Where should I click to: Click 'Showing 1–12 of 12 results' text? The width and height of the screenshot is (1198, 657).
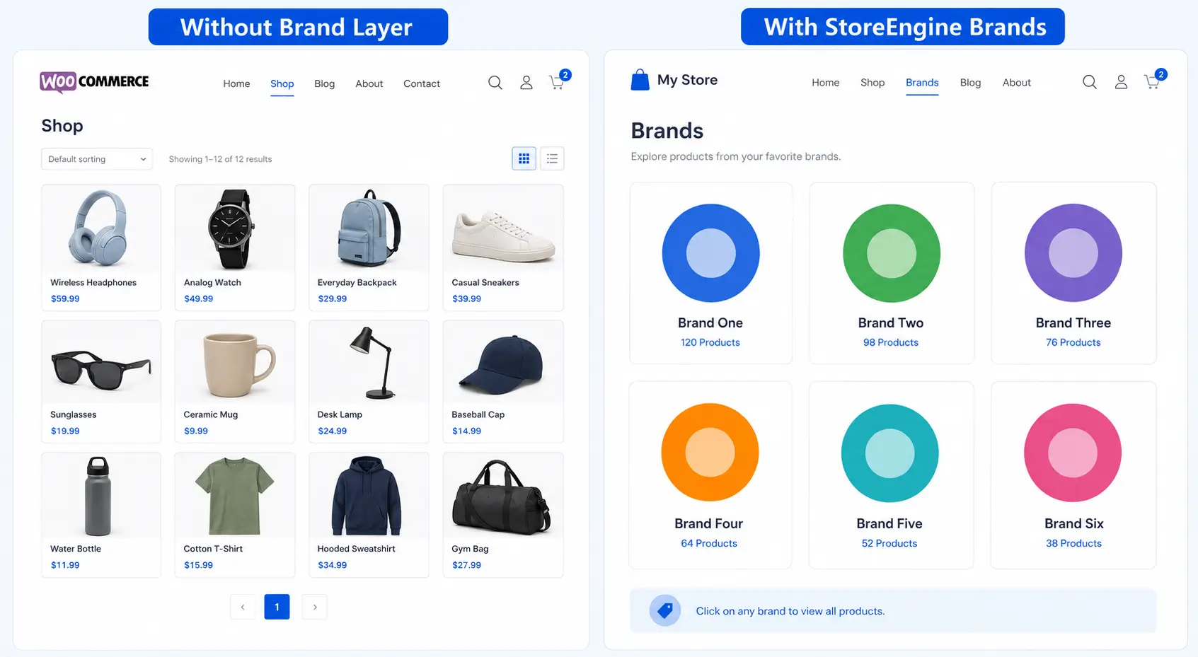(x=220, y=159)
